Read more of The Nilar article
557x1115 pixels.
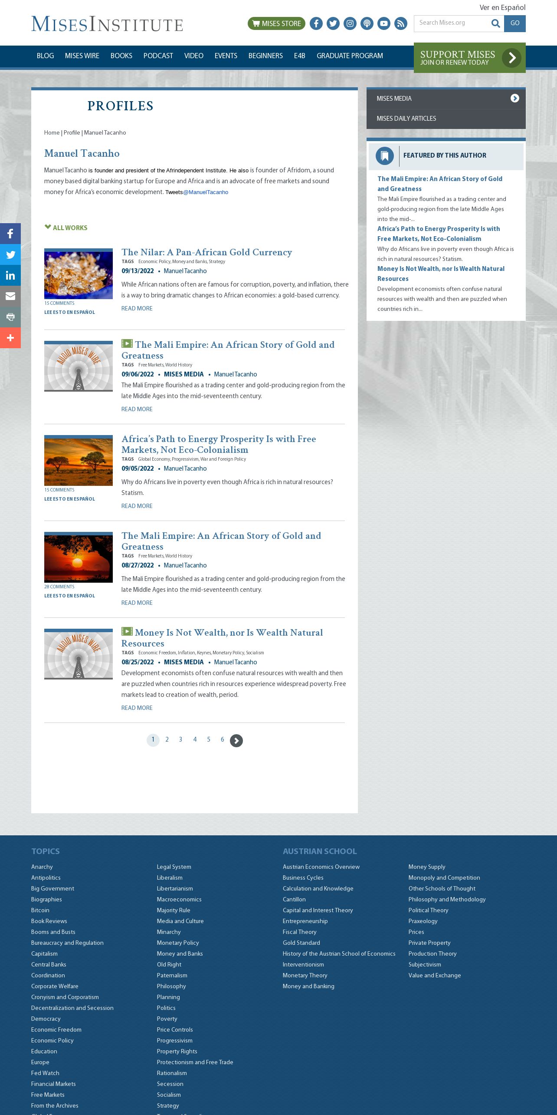click(137, 308)
